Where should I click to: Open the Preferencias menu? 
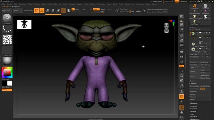coord(101,4)
